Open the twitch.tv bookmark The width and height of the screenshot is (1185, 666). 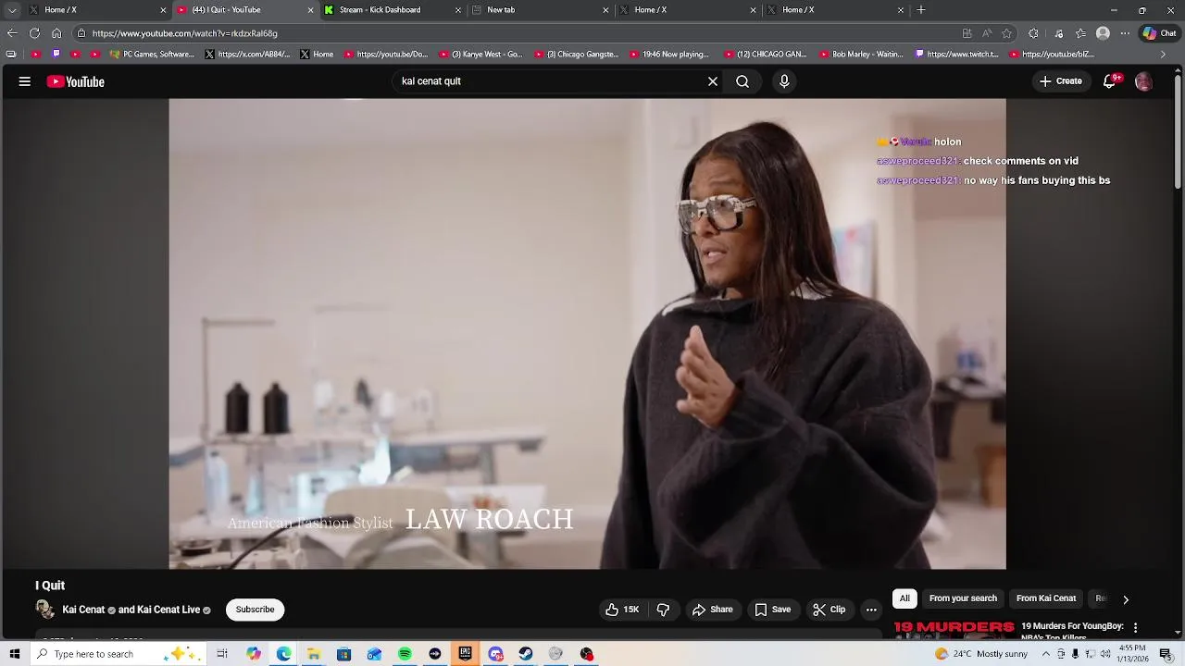tap(957, 55)
